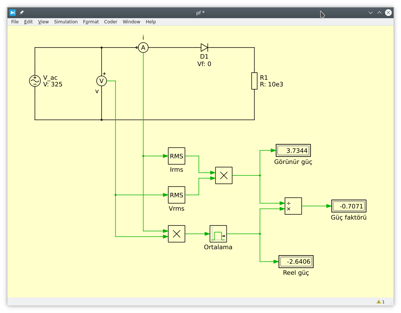Select diode D1 symbol
This screenshot has width=401, height=313.
click(x=204, y=47)
